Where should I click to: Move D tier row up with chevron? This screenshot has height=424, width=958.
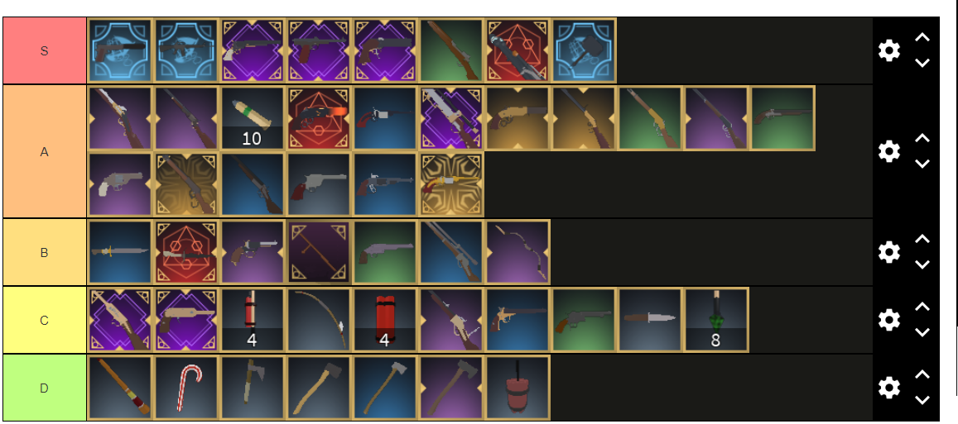pos(922,374)
